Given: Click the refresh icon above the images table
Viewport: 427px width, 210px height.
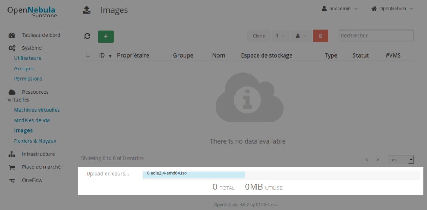Looking at the screenshot, I should click(x=87, y=36).
